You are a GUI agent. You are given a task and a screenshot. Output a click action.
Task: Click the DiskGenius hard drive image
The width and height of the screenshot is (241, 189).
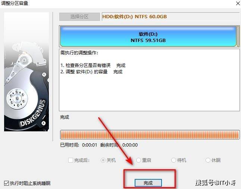[x=26, y=72]
